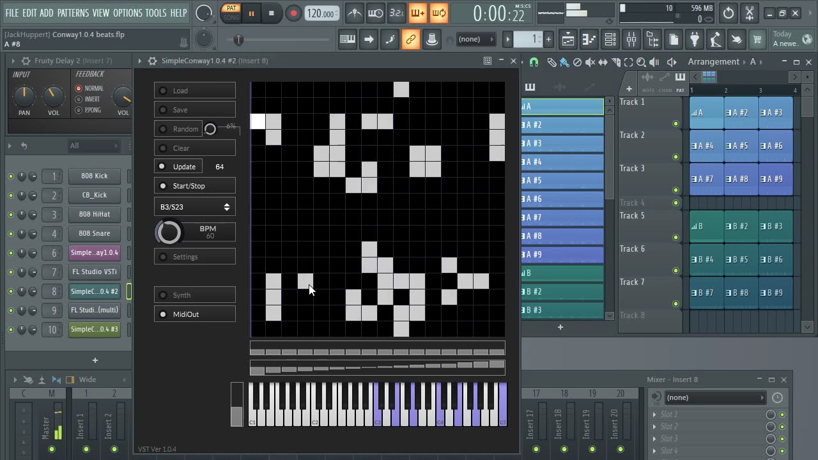Click the highlighted link icon in the toolbar
Viewport: 818px width, 460px height.
(411, 40)
